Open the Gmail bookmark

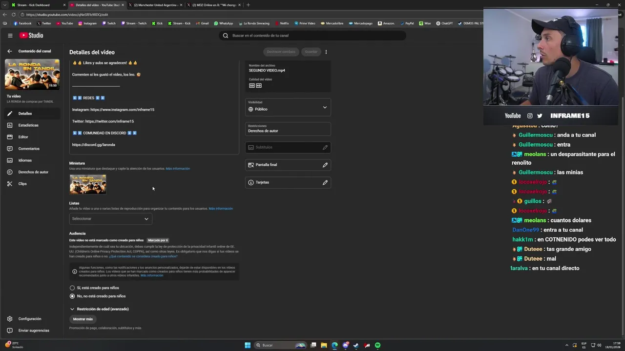pos(202,23)
